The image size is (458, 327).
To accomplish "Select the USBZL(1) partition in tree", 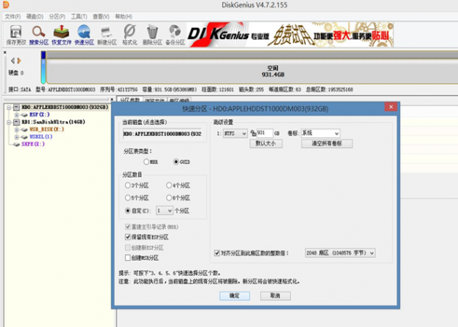I will (x=41, y=136).
